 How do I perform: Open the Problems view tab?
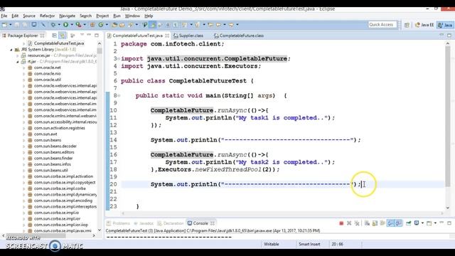tap(118, 223)
